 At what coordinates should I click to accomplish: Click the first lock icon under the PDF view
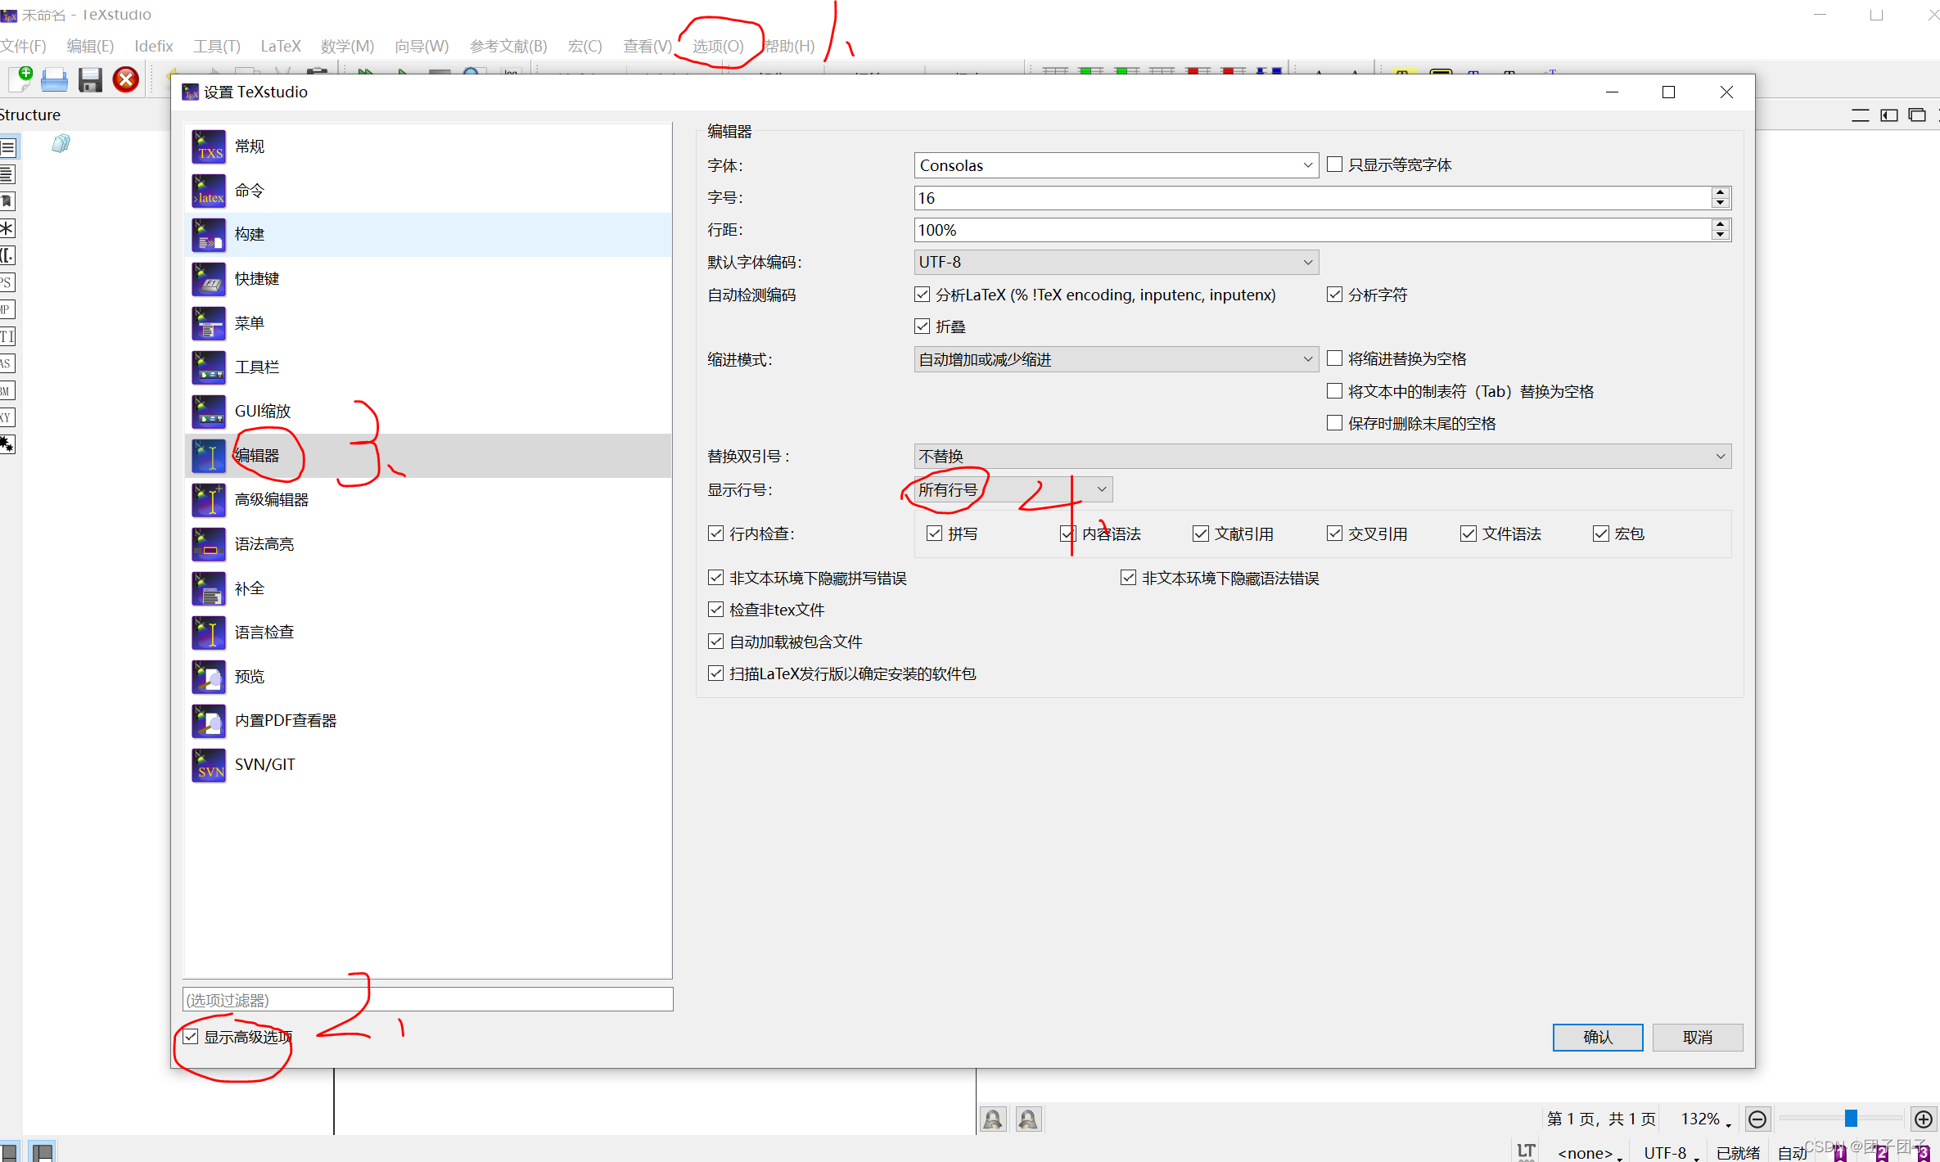click(993, 1119)
